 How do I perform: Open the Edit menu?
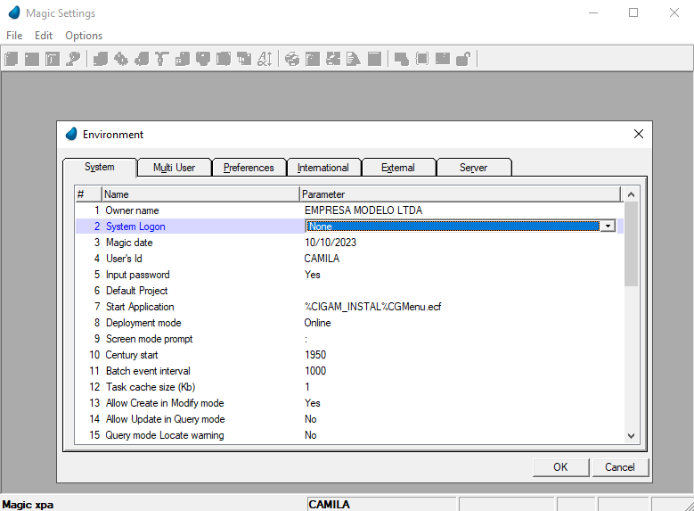click(44, 36)
